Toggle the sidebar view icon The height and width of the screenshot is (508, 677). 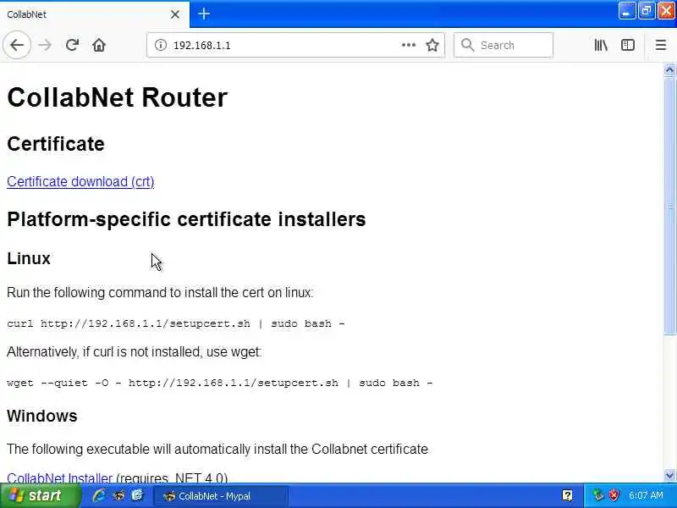click(x=628, y=45)
